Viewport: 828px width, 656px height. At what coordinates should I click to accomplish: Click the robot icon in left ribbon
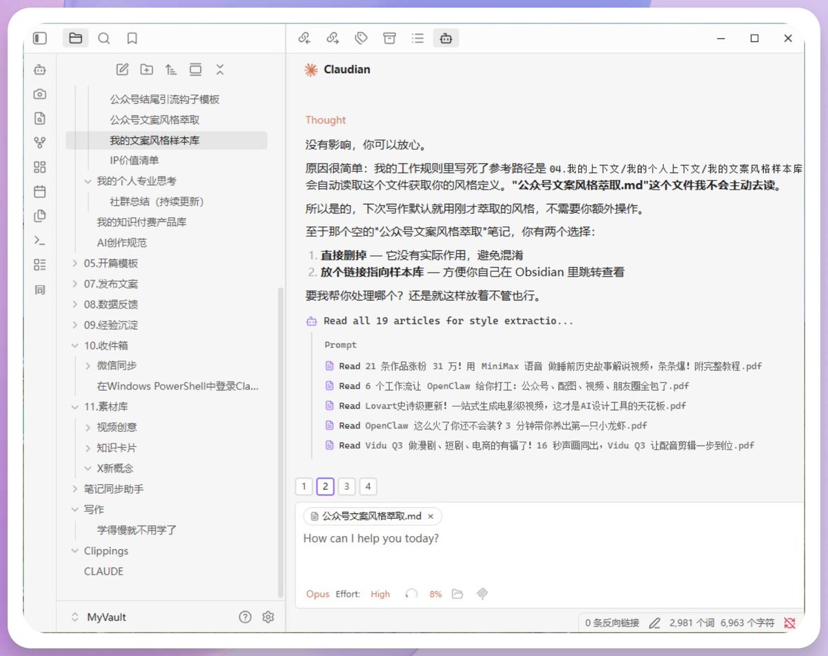(x=40, y=70)
